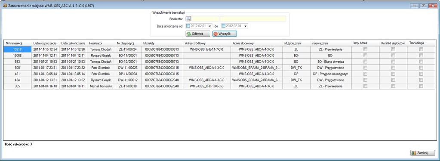Viewport: 440px width, 161px height.
Task: Sort by Transakcja column header
Action: pos(421,43)
